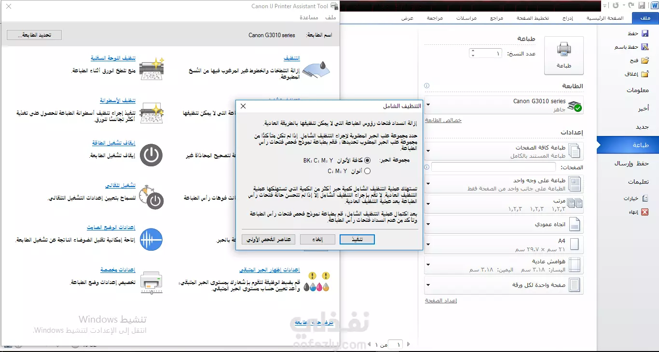Click 'عناصر الفحص الأولي' button
Image resolution: width=659 pixels, height=352 pixels.
click(269, 239)
